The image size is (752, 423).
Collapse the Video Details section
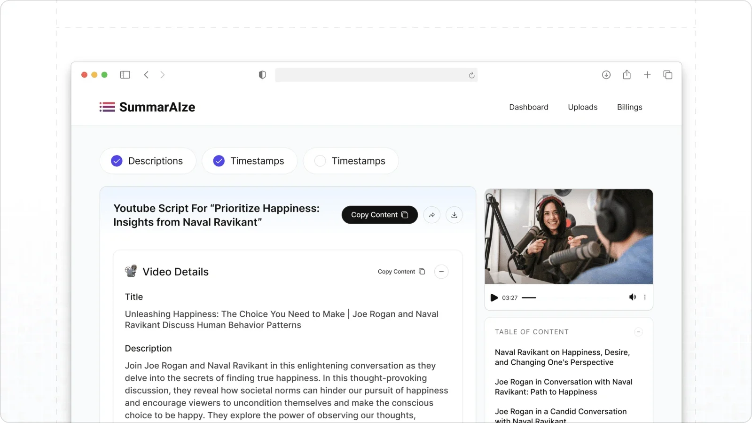pos(441,272)
